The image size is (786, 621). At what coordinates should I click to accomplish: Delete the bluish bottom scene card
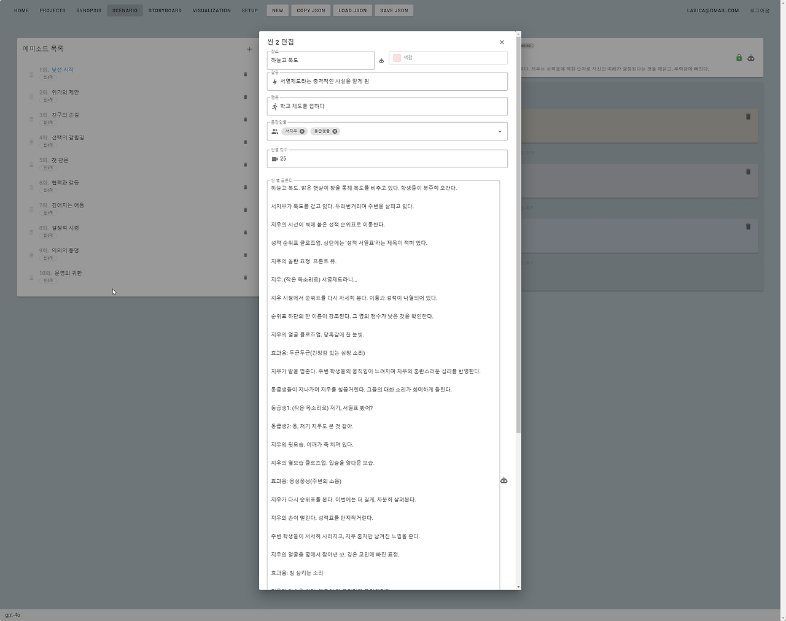(x=748, y=226)
